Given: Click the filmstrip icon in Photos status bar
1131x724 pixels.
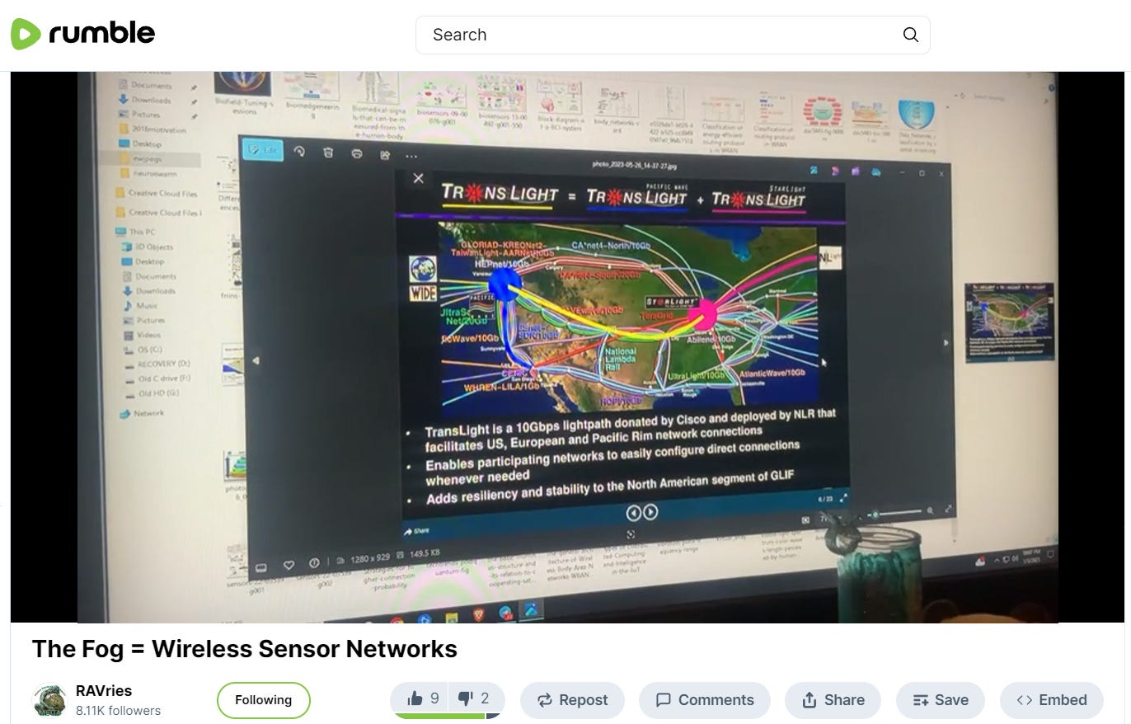Looking at the screenshot, I should pos(261,567).
